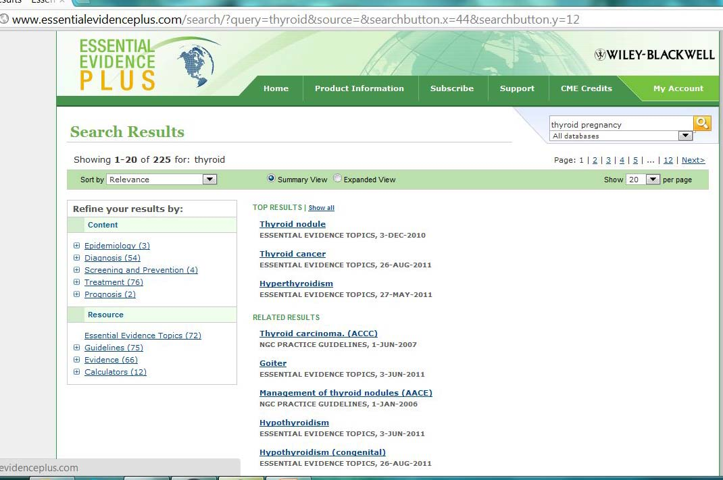
Task: Filter by Calculators (12)
Action: [x=116, y=372]
